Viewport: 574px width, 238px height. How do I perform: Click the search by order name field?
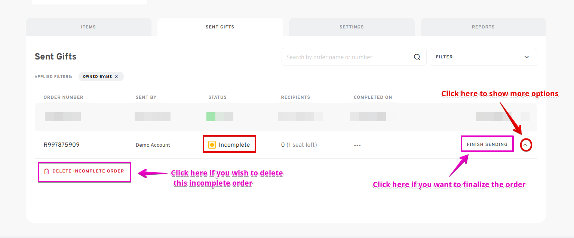348,57
